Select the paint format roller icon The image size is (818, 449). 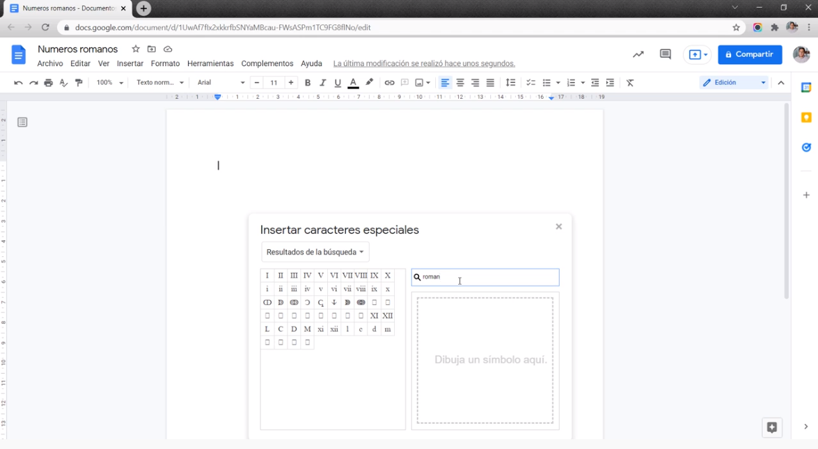pos(79,83)
